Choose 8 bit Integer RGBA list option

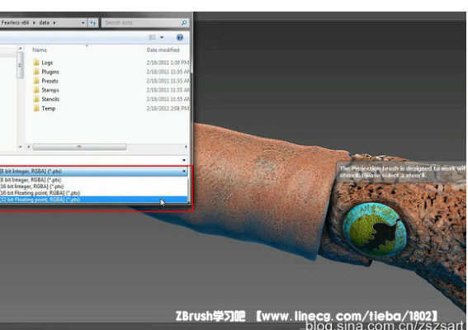coord(94,180)
